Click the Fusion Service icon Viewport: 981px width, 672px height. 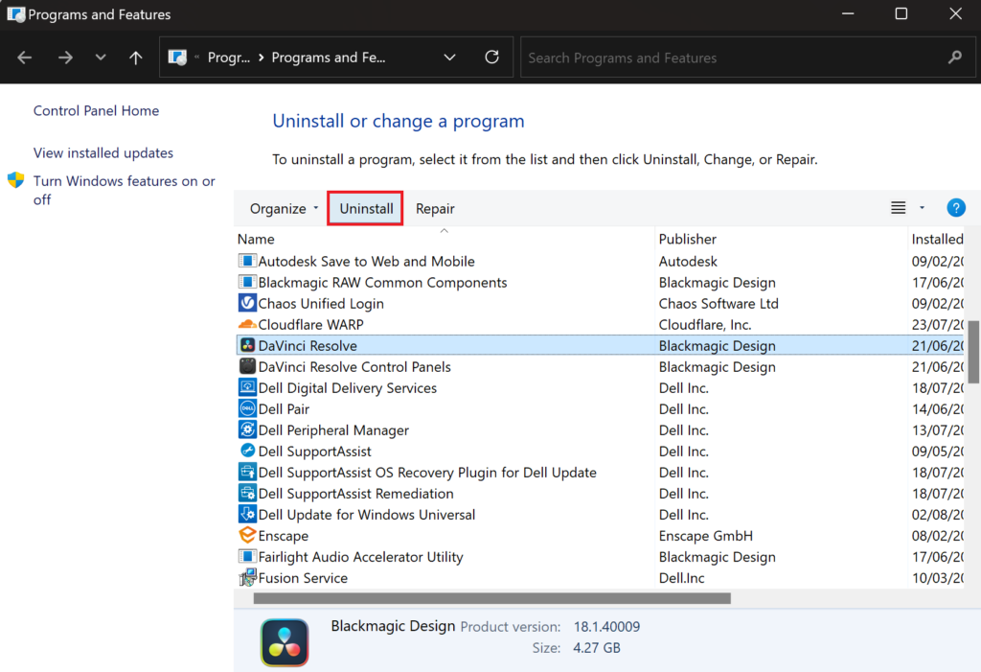[247, 577]
